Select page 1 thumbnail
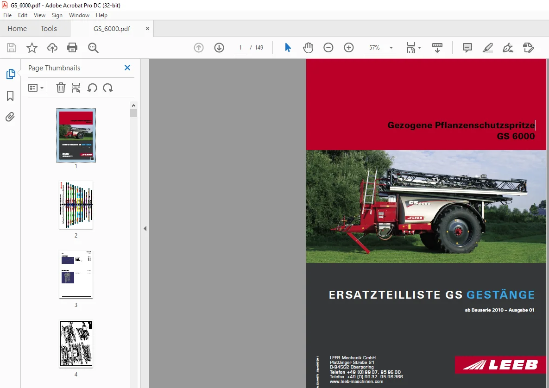 coord(76,135)
